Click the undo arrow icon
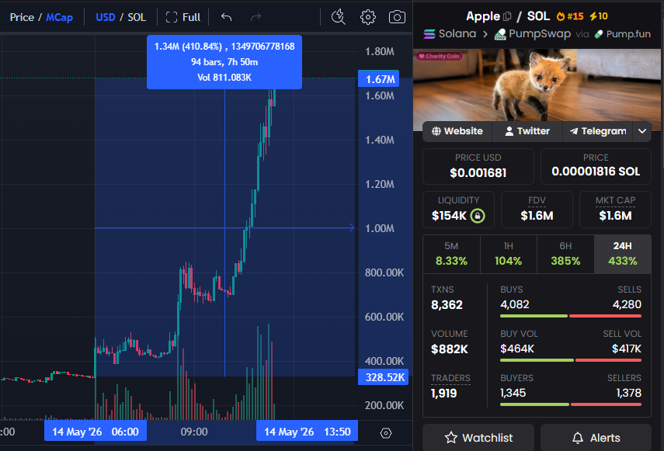This screenshot has width=664, height=451. (x=227, y=17)
